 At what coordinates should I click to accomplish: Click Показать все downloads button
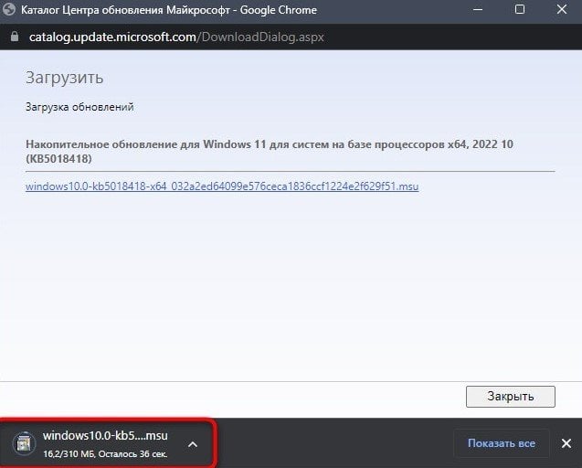(x=502, y=443)
